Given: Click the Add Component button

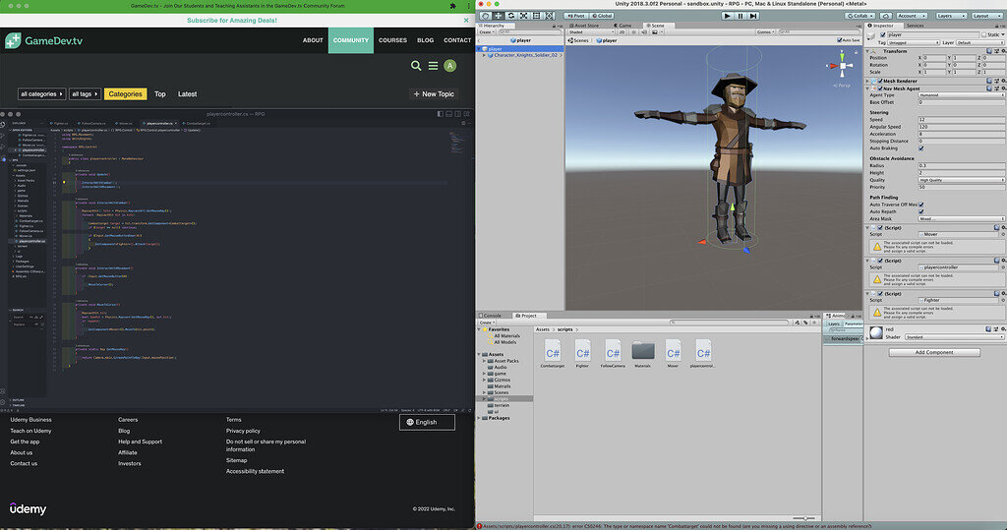Looking at the screenshot, I should pos(933,351).
